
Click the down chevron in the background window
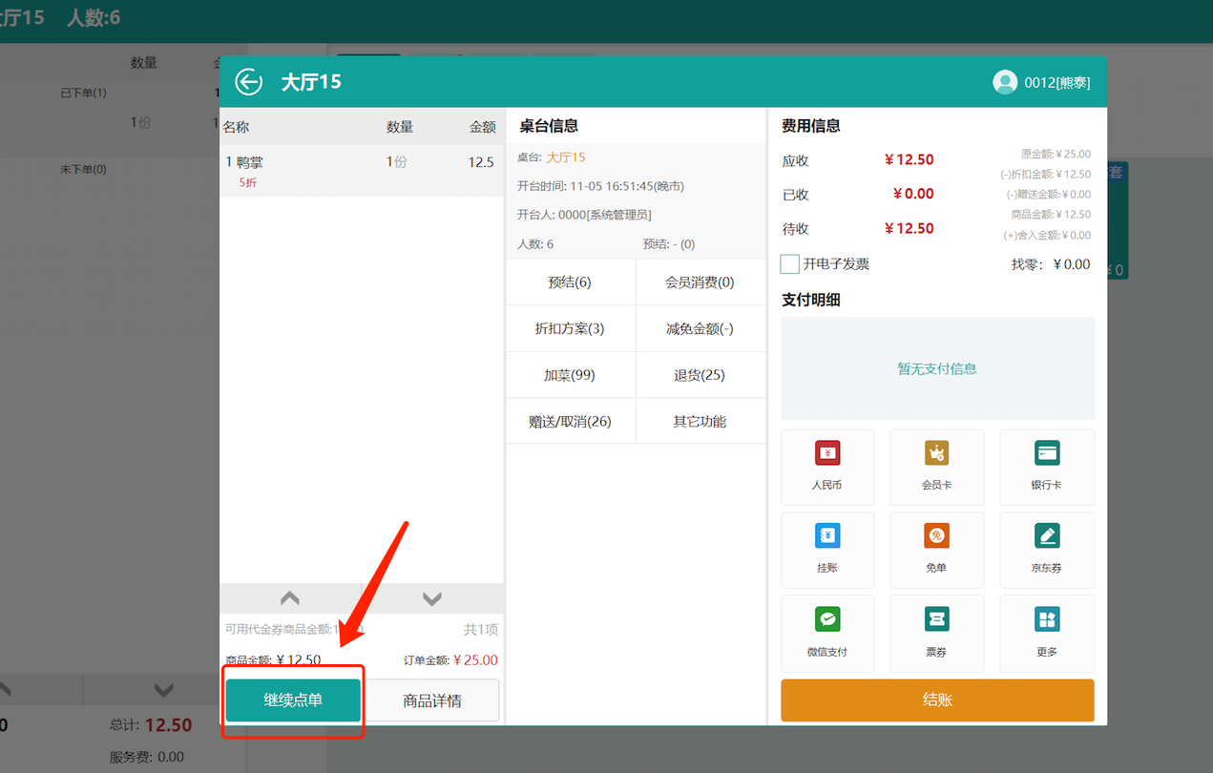coord(164,689)
